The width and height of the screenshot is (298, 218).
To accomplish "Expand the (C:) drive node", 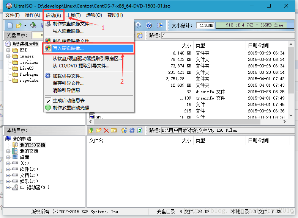I will 8,163.
